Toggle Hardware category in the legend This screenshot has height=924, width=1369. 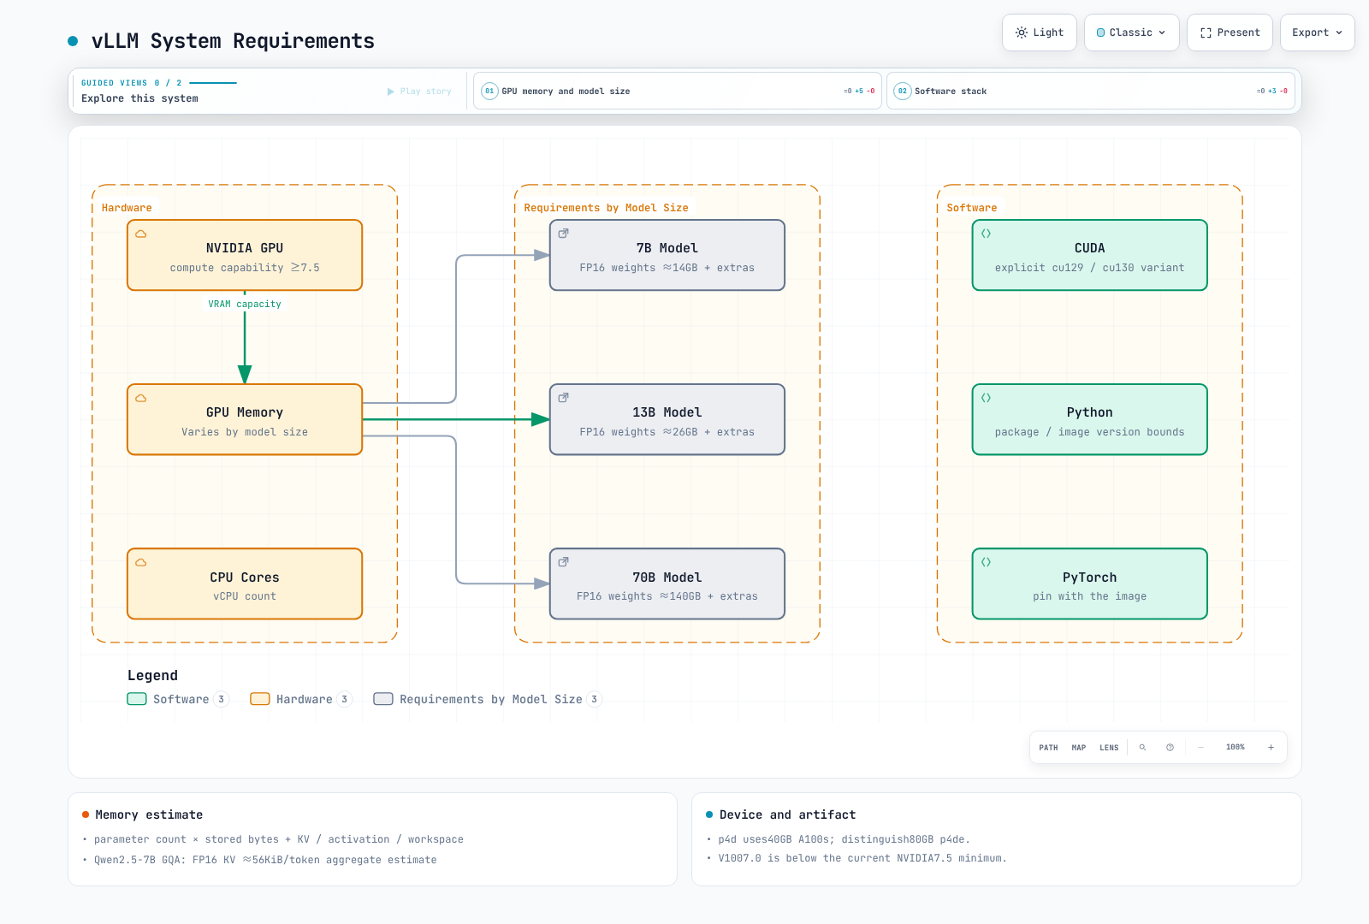(x=301, y=699)
